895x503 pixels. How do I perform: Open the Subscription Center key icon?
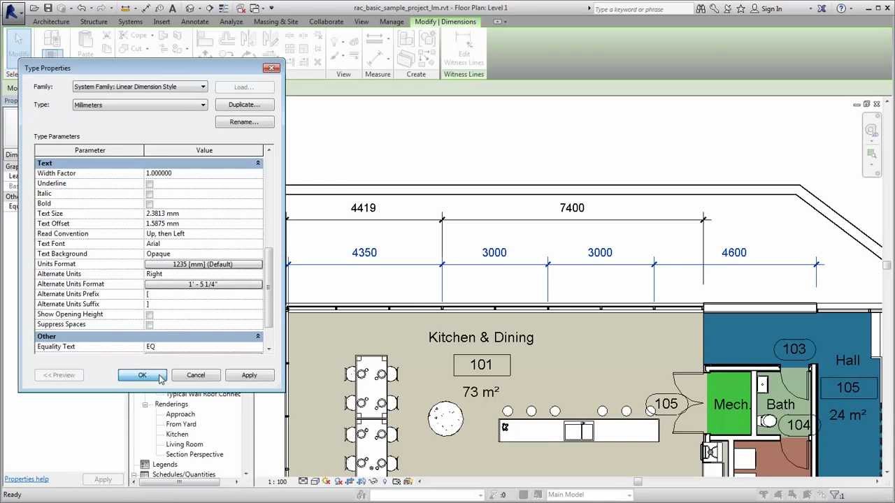[x=714, y=8]
